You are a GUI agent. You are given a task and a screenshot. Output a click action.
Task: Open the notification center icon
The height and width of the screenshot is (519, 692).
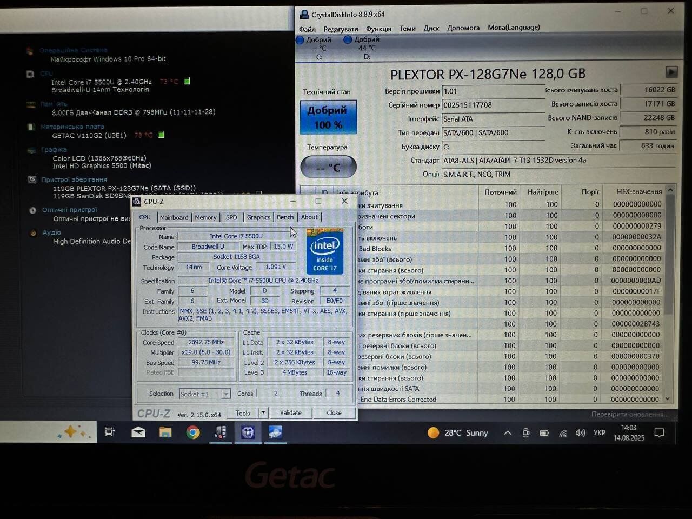point(659,432)
